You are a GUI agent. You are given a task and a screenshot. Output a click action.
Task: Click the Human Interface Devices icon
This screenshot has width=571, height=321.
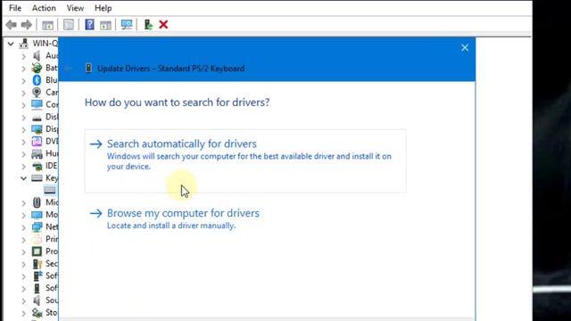(x=37, y=153)
